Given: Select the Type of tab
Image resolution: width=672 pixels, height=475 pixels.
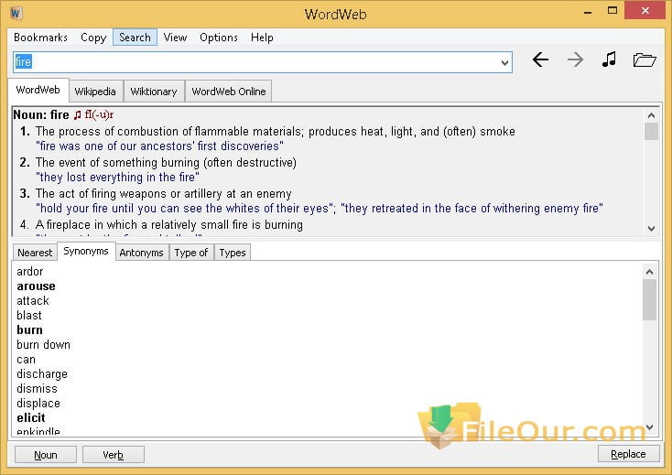Looking at the screenshot, I should click(191, 253).
